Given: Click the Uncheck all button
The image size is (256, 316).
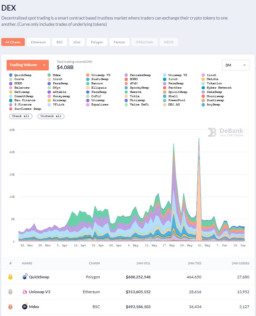Looking at the screenshot, I should (x=51, y=116).
